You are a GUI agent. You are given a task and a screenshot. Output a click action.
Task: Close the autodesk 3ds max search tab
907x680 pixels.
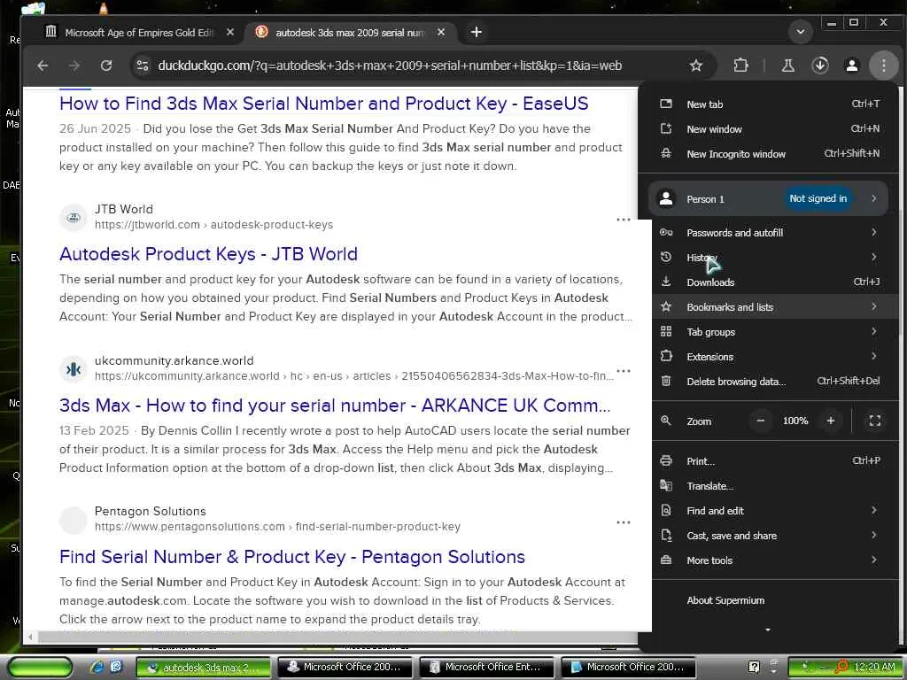441,33
